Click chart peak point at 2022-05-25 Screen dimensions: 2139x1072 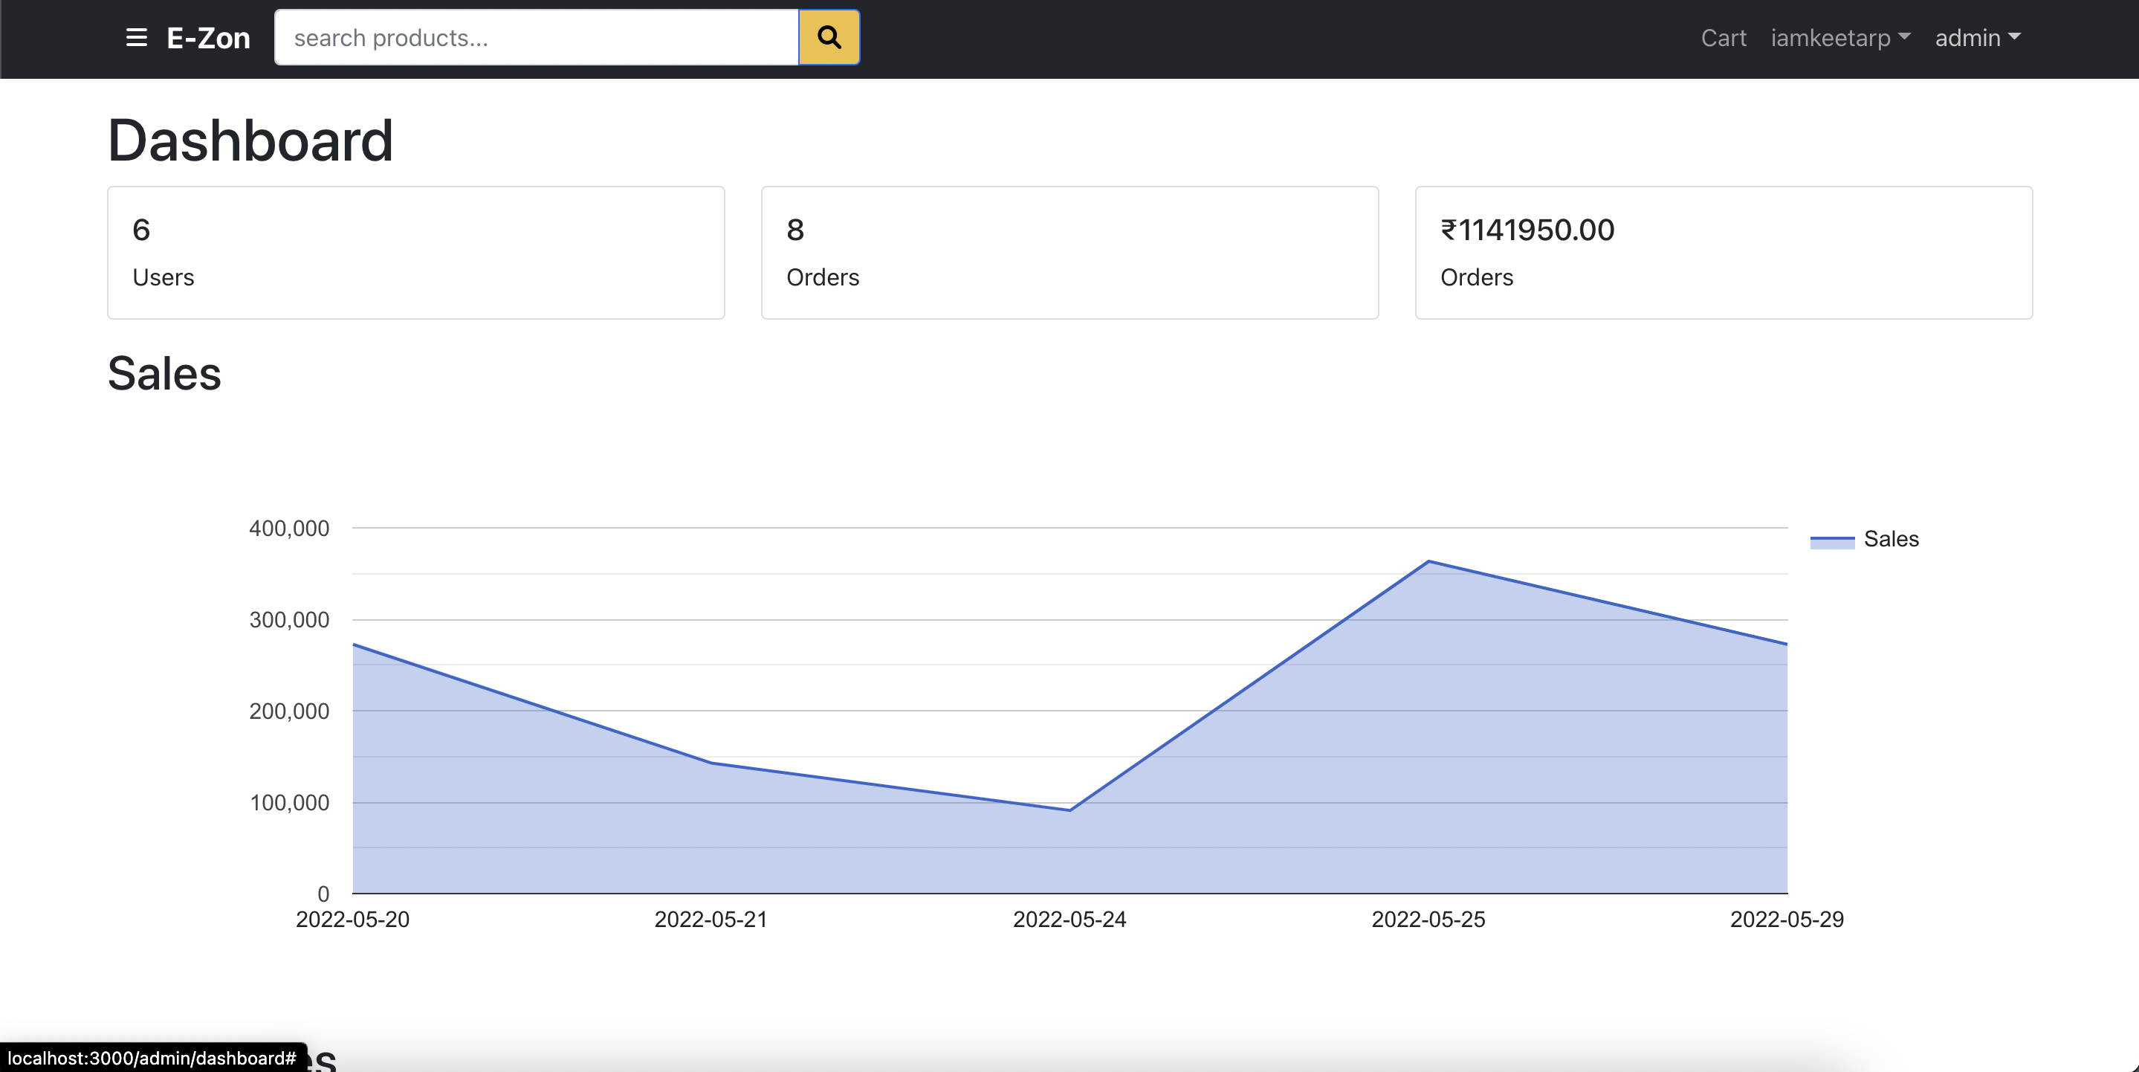[x=1428, y=561]
